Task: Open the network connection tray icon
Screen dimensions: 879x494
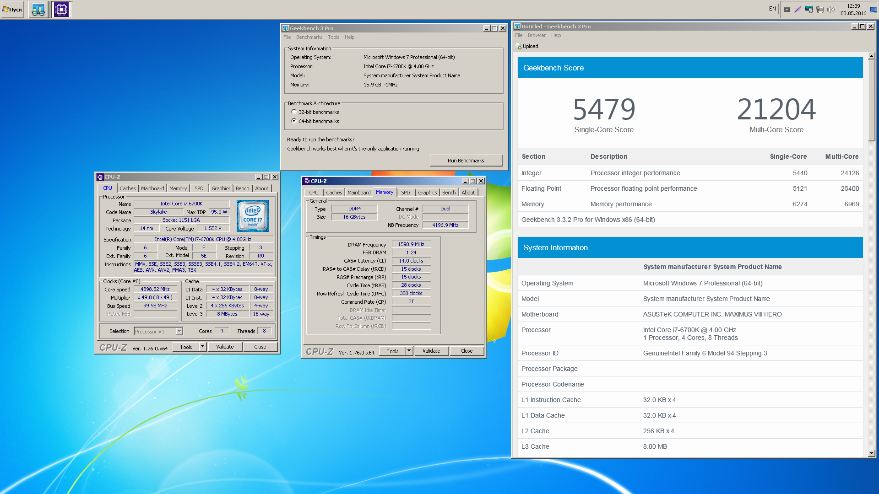Action: (820, 9)
